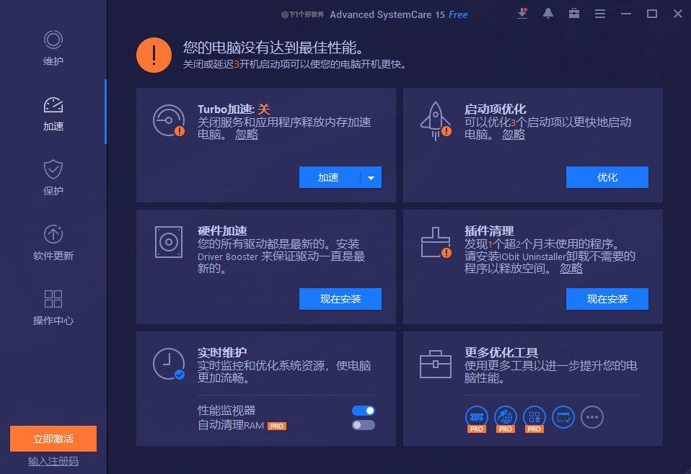
Task: Click the 插件清理 brush icon
Action: pyautogui.click(x=436, y=243)
